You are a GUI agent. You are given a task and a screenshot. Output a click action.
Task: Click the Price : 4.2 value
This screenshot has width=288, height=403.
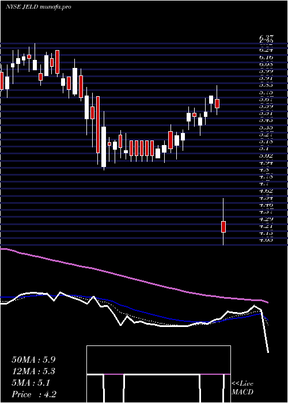[34, 394]
